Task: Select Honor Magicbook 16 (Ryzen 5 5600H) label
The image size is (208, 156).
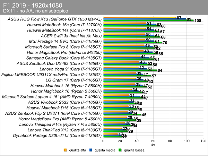Action: pos(66,91)
